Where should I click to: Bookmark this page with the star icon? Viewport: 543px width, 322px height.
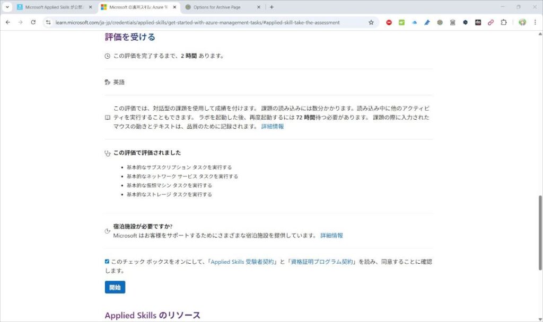pyautogui.click(x=371, y=22)
